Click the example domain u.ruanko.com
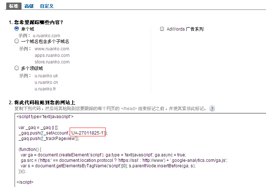266x187 pixels. click(46, 36)
